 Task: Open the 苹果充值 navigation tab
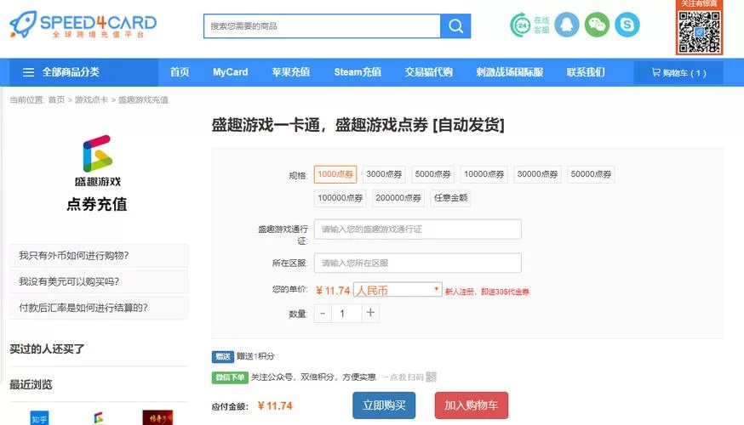coord(290,72)
